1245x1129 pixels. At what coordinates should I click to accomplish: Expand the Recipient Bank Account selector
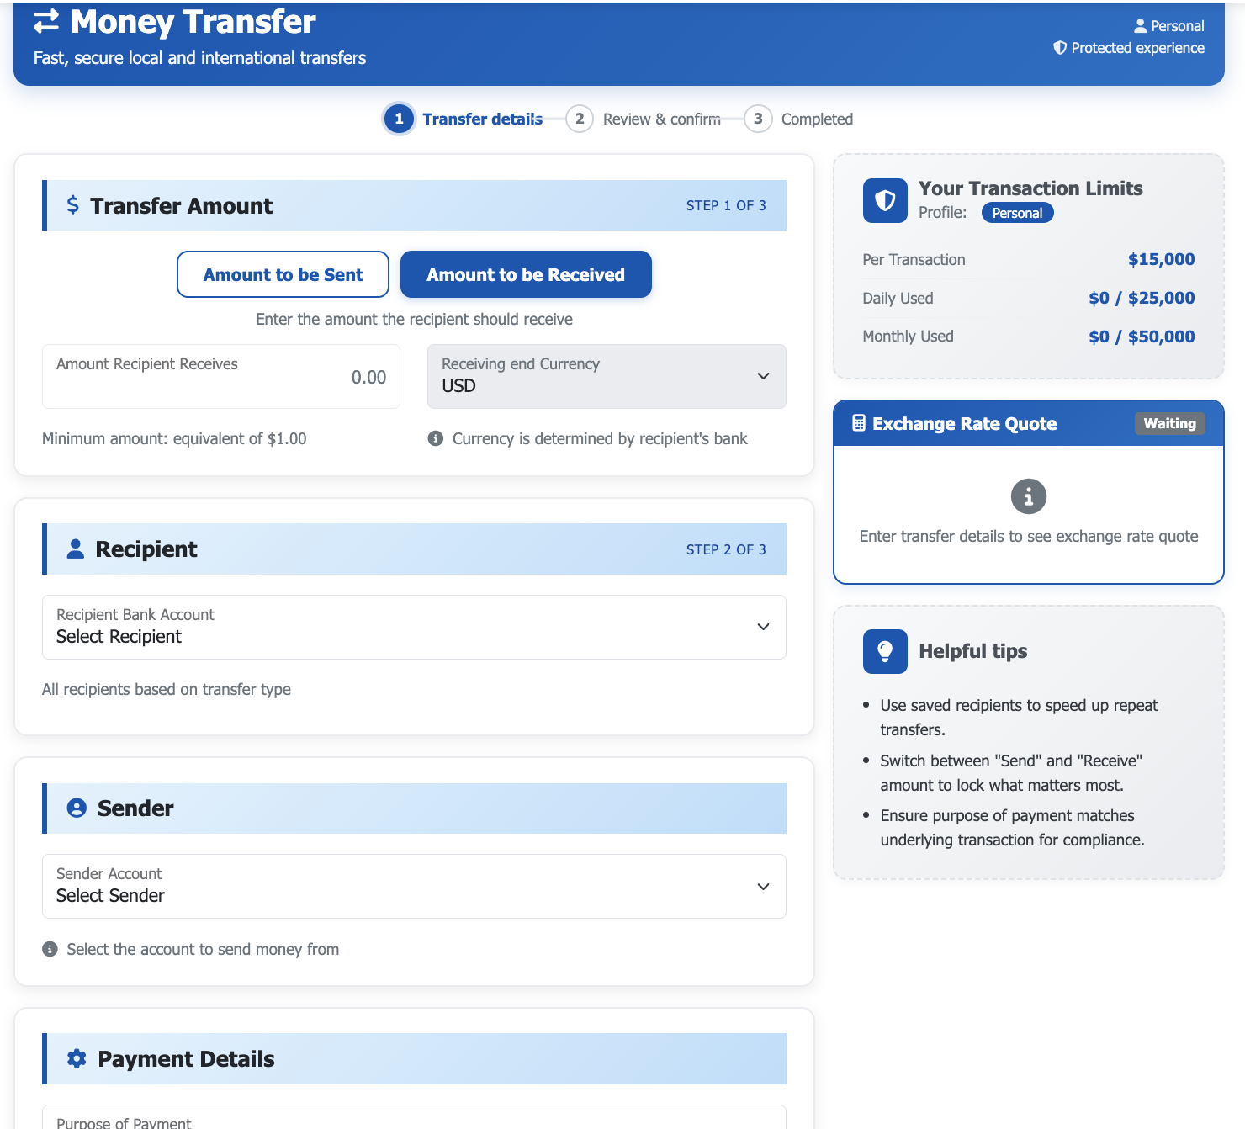[x=414, y=627]
